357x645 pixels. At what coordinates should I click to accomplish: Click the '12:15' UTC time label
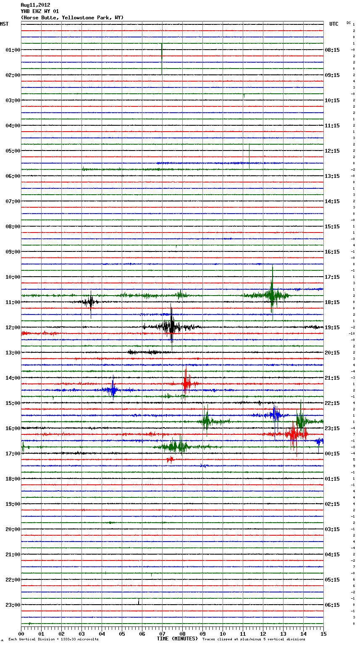[332, 151]
